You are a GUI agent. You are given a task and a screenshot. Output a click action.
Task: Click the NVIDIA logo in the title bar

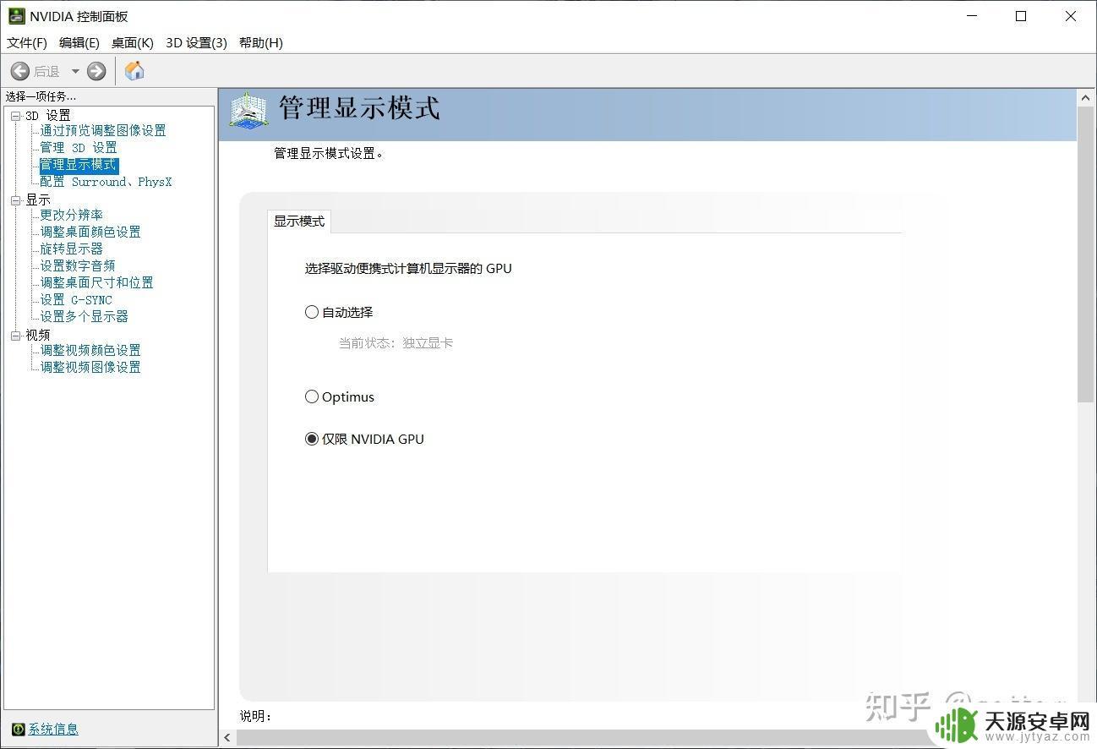pos(16,16)
